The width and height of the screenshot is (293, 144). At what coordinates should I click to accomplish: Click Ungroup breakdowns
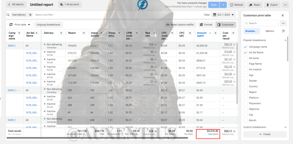[48, 25]
